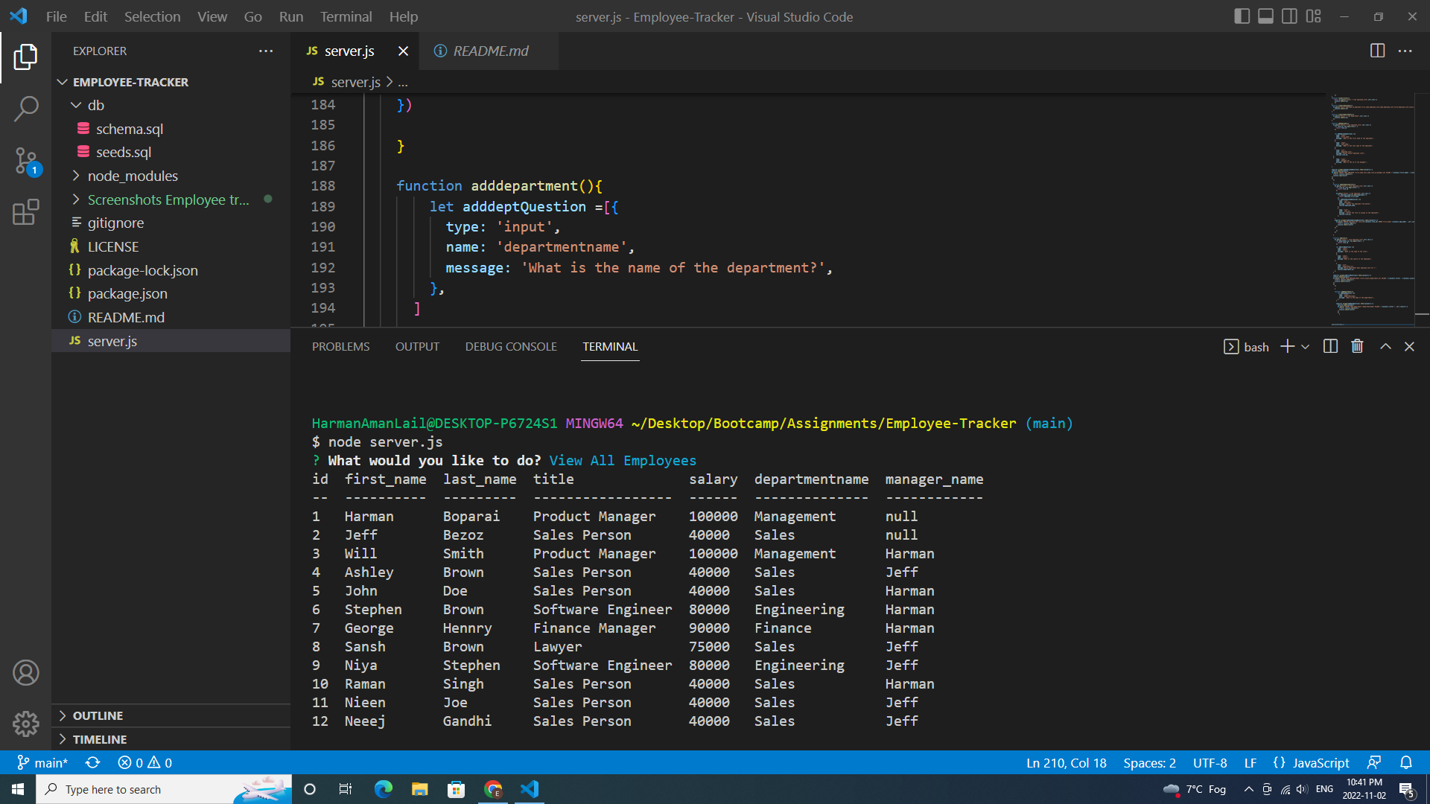The height and width of the screenshot is (804, 1430).
Task: Click the main* branch indicator
Action: (x=42, y=762)
